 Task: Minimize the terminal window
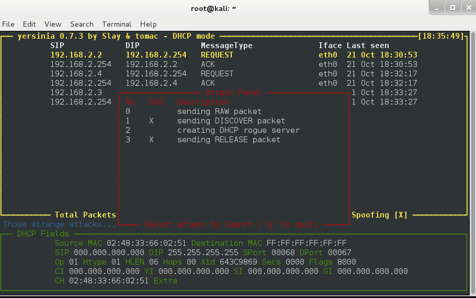click(437, 7)
